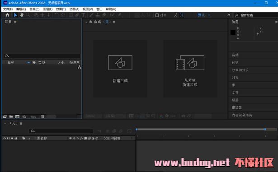Open the 图层(L) menu

pyautogui.click(x=48, y=9)
